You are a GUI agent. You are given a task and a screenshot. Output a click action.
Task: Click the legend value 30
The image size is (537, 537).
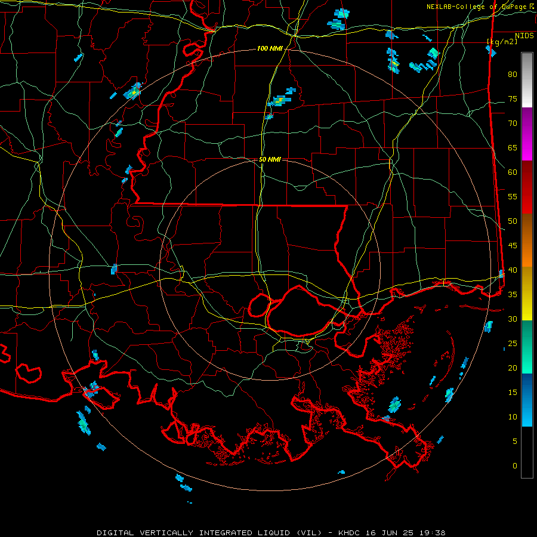coord(513,319)
